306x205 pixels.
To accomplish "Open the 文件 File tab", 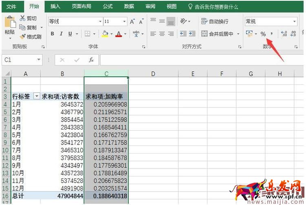I will click(11, 7).
